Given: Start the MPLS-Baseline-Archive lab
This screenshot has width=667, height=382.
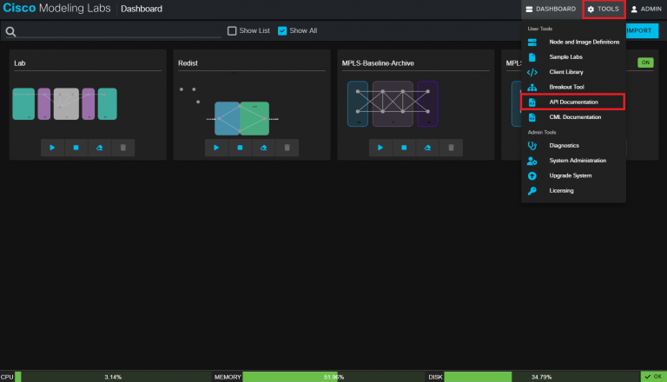Looking at the screenshot, I should click(380, 148).
